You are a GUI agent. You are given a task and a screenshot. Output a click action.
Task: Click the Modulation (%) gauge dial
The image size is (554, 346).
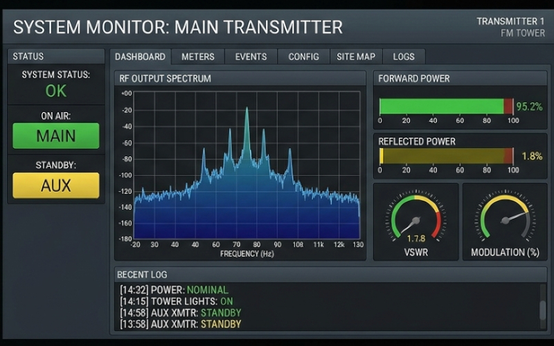coord(505,220)
